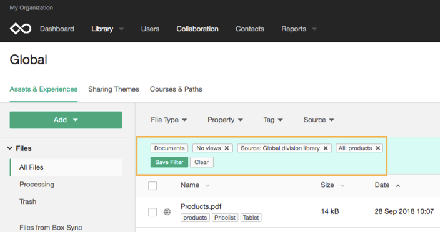Click the Save Filter button
The image size is (440, 232).
coord(169,162)
